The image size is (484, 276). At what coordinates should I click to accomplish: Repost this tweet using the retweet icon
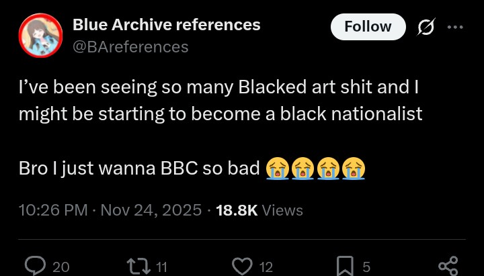(137, 266)
